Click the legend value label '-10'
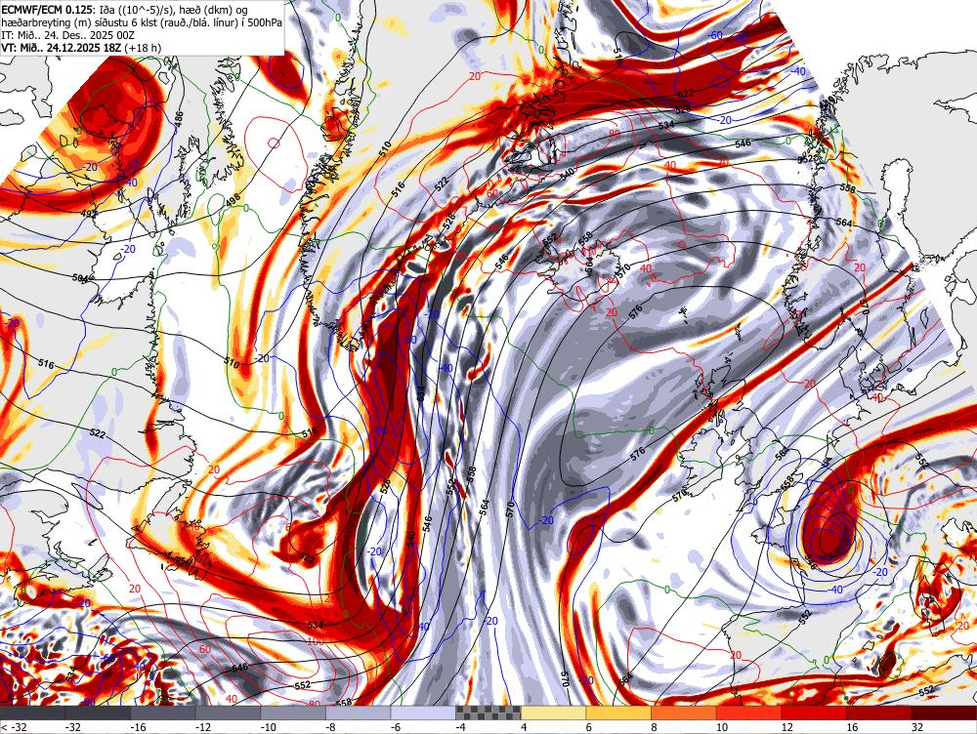 269,727
